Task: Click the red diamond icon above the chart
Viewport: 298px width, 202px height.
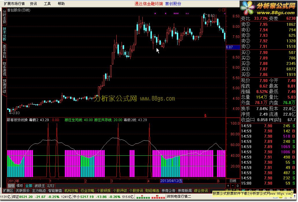Action: 220,10
